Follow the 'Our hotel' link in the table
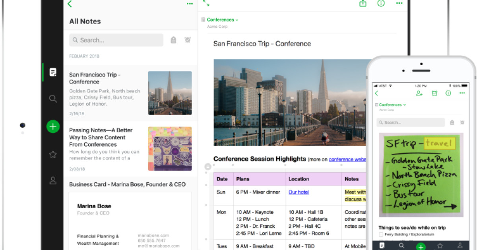This screenshot has width=477, height=250. 299,192
